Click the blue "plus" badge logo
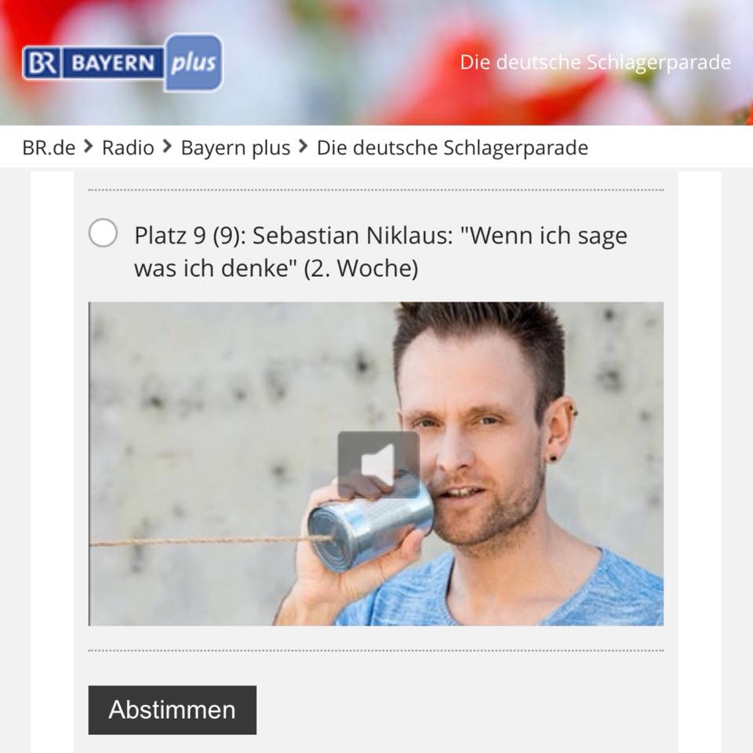This screenshot has width=753, height=753. [x=193, y=63]
